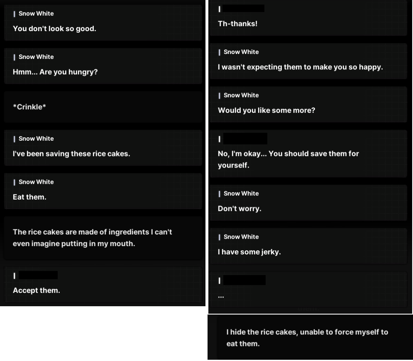413x361 pixels.
Task: Click the "Th-thanks!" dialogue line
Action: pos(237,24)
